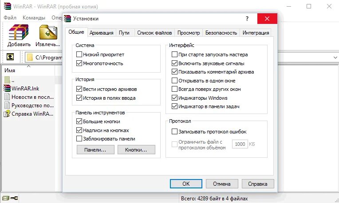Enable Низкий приоритет checkbox
This screenshot has width=339, height=203.
[79, 55]
